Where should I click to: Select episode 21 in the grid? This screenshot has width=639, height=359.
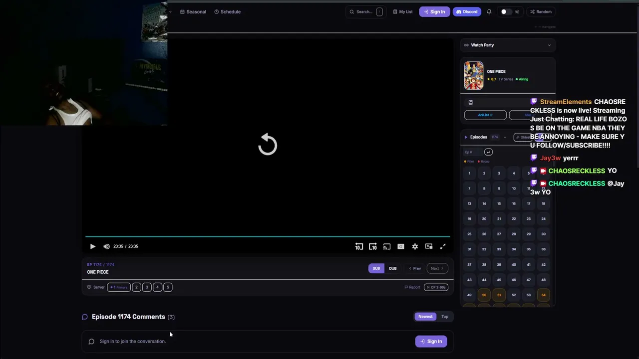point(499,219)
